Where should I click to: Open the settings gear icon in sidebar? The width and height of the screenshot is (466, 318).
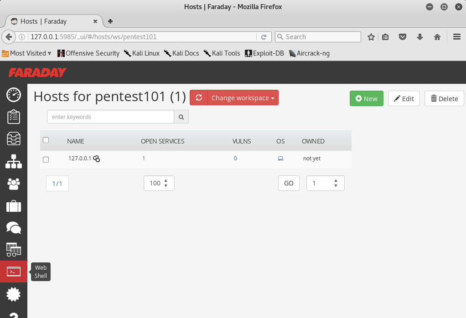pyautogui.click(x=14, y=295)
